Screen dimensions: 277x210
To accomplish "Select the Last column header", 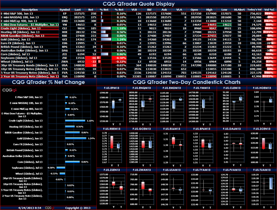I will (78, 10).
